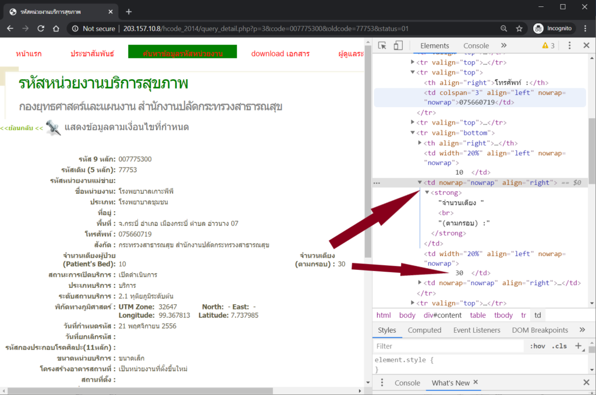Viewport: 596px width, 395px height.
Task: Click the warnings count badge
Action: pos(548,45)
